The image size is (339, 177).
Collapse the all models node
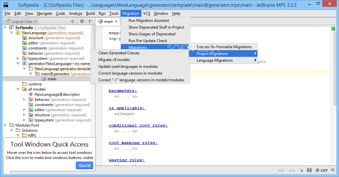click(18, 89)
